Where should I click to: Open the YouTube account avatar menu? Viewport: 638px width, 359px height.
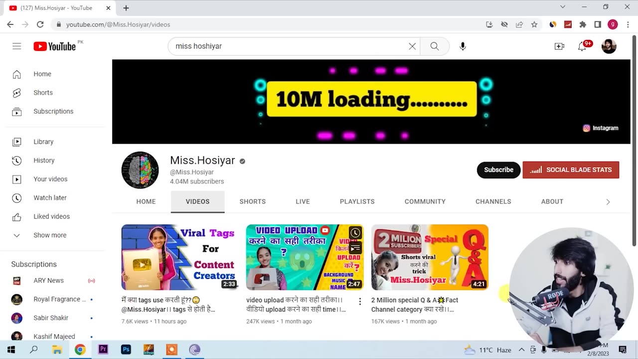(609, 46)
